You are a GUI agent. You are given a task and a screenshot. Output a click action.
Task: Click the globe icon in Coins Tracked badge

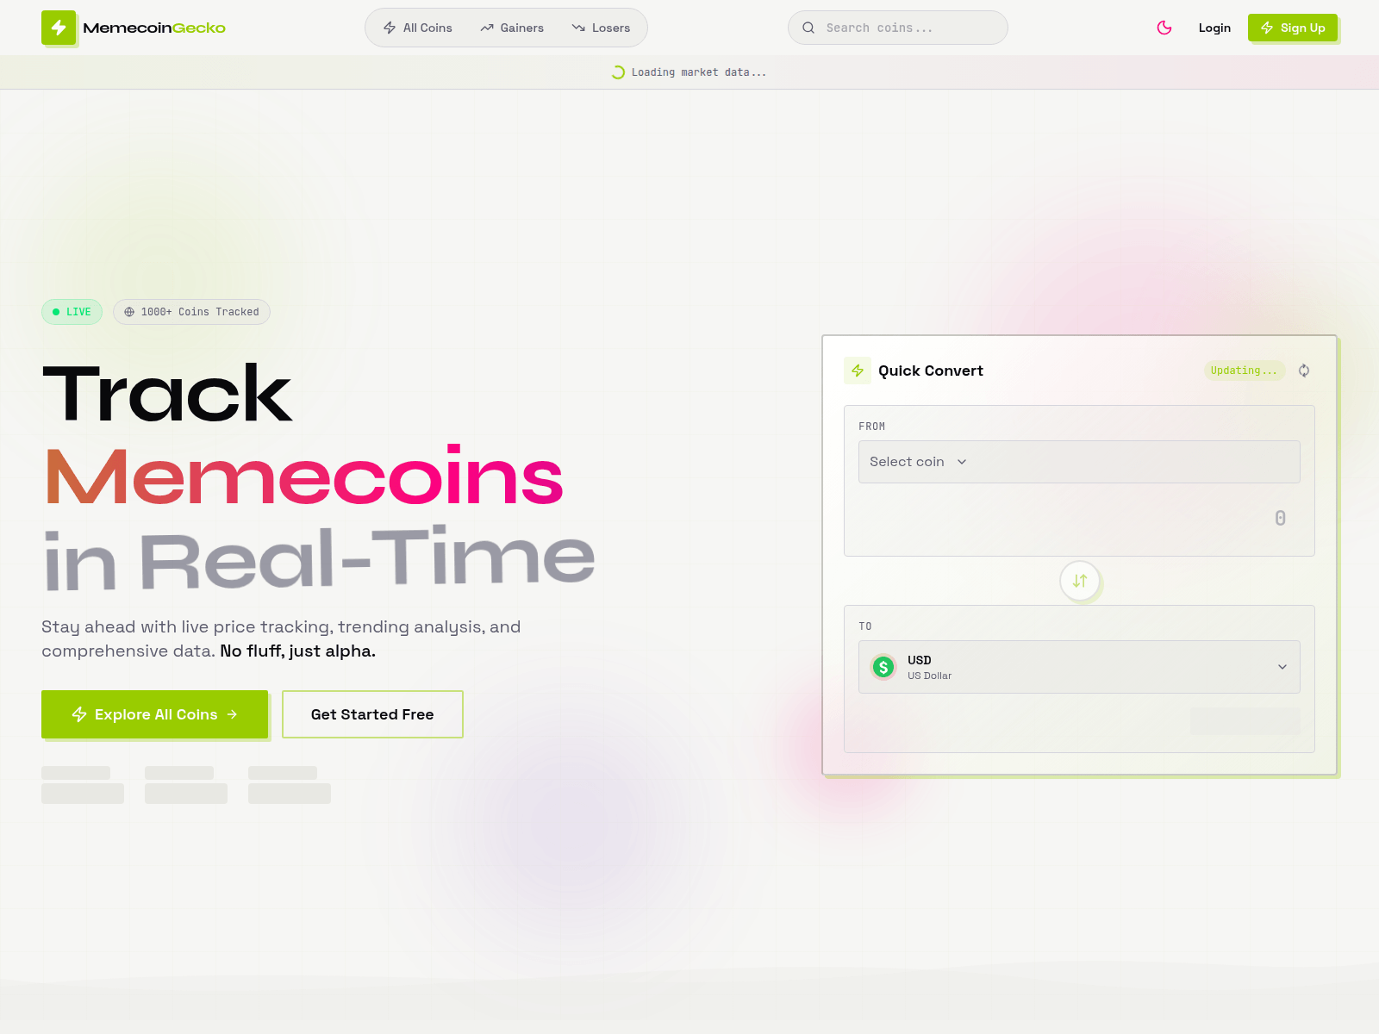click(129, 312)
